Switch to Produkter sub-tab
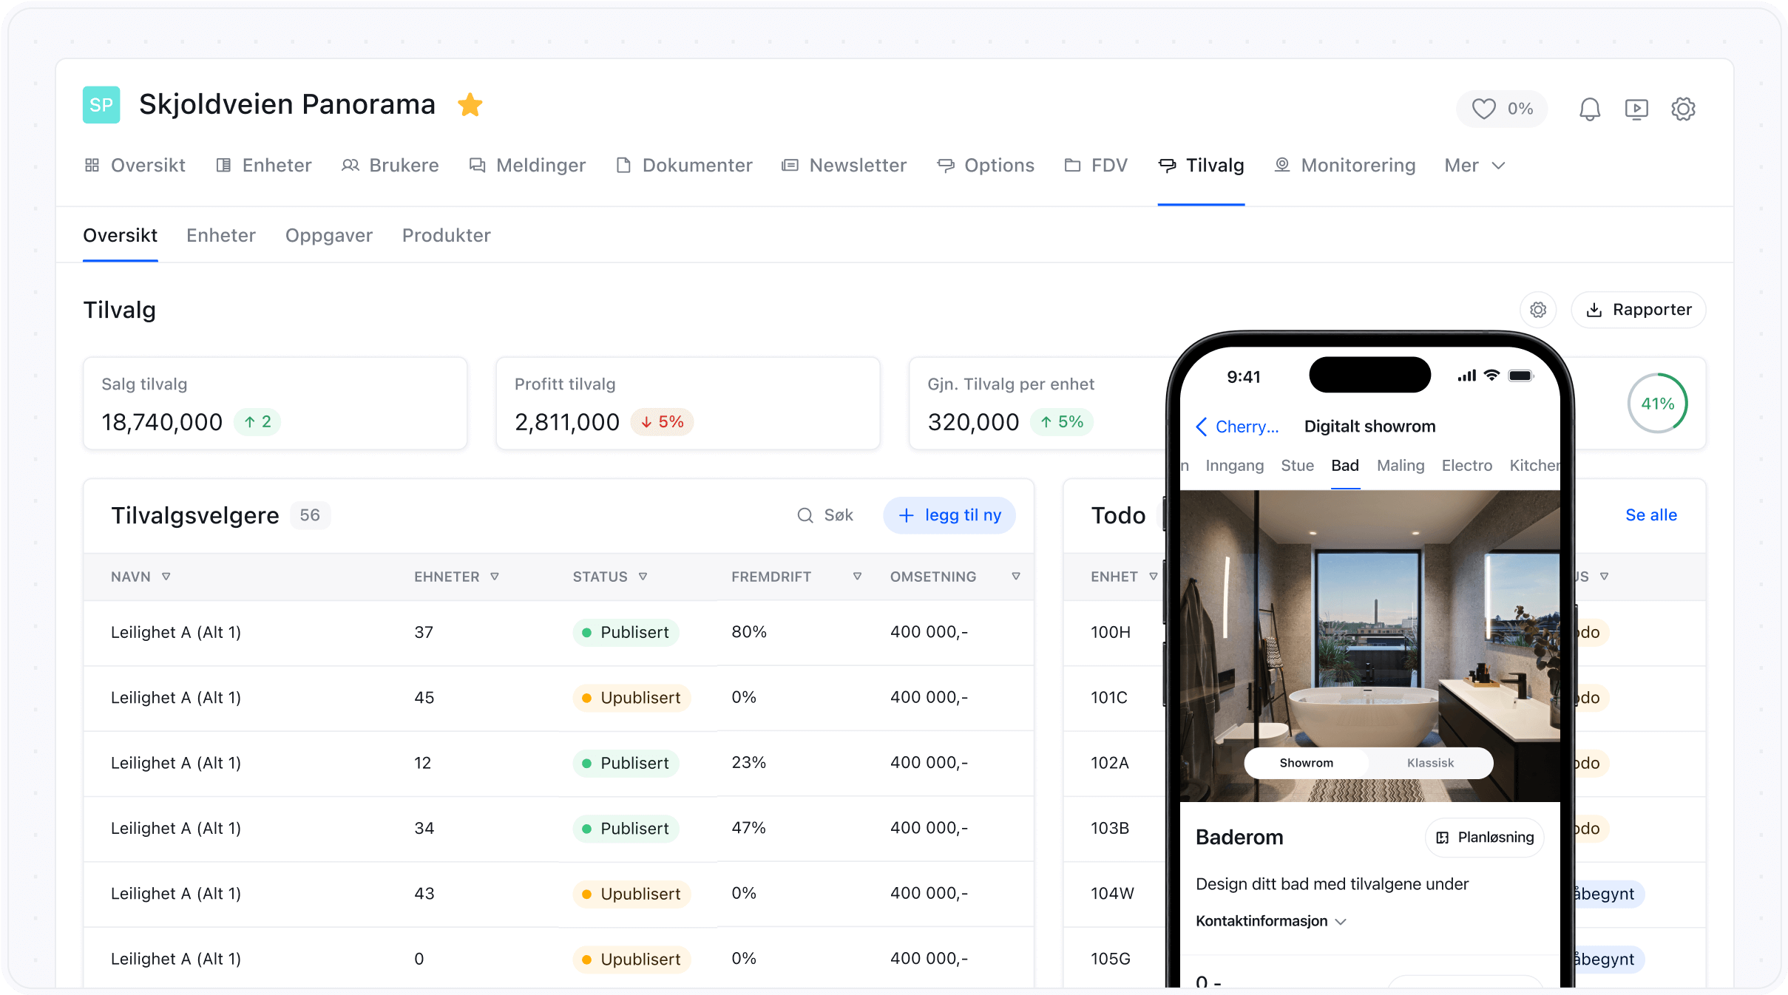The height and width of the screenshot is (995, 1788). [446, 236]
